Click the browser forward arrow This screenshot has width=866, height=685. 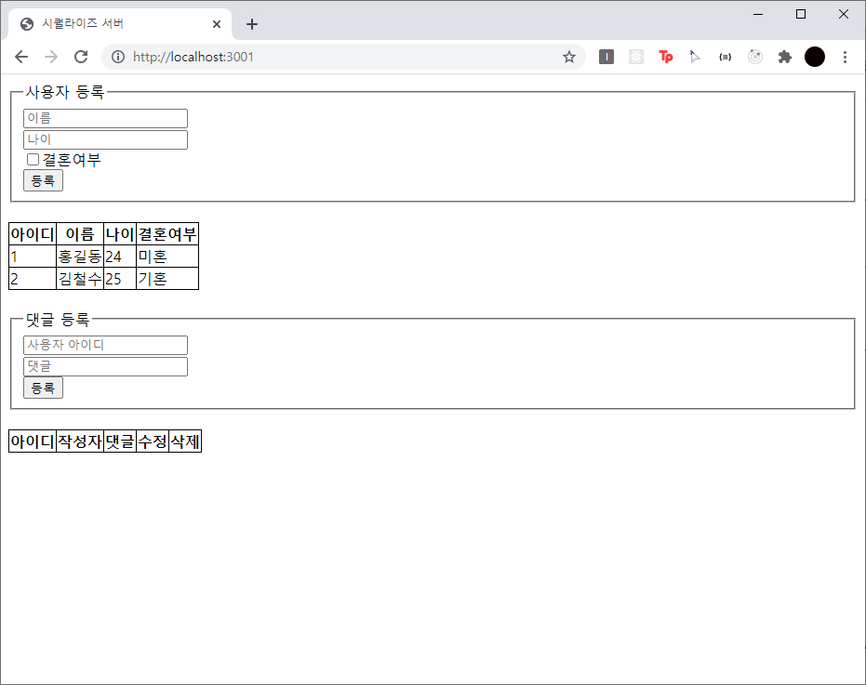pyautogui.click(x=51, y=57)
